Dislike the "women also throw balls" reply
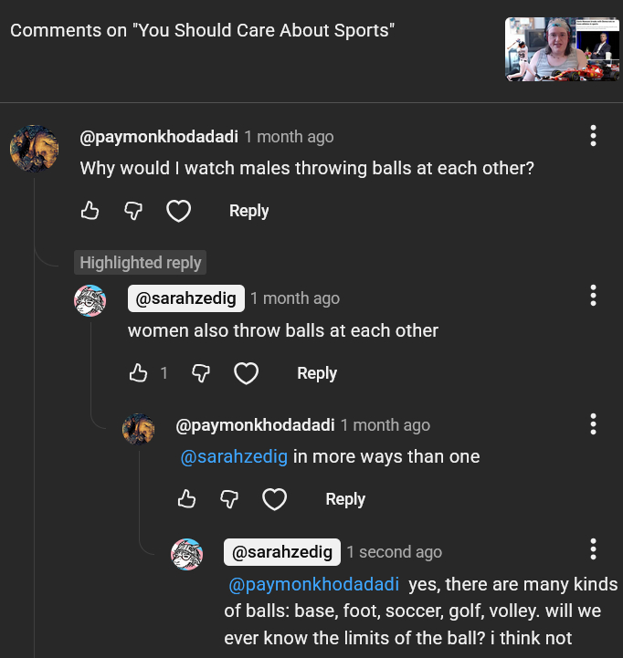This screenshot has width=623, height=658. [201, 373]
